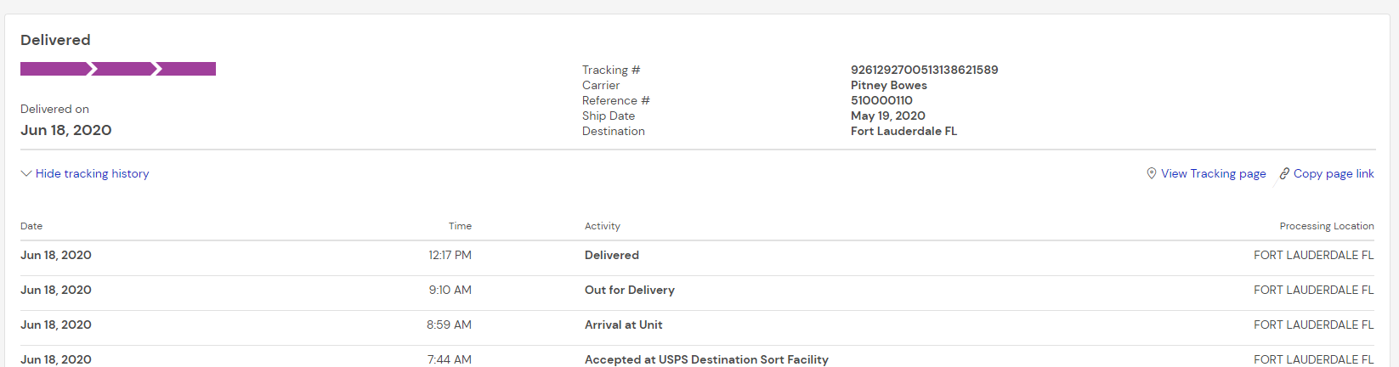The height and width of the screenshot is (367, 1399).
Task: Click Accepted at USPS Destination Sort Facility
Action: coord(705,359)
